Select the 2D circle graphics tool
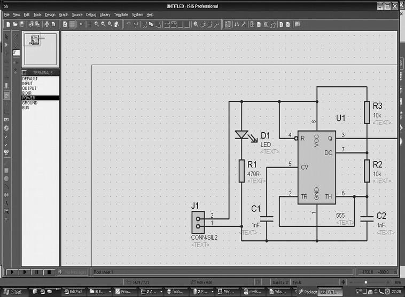 (x=7, y=179)
